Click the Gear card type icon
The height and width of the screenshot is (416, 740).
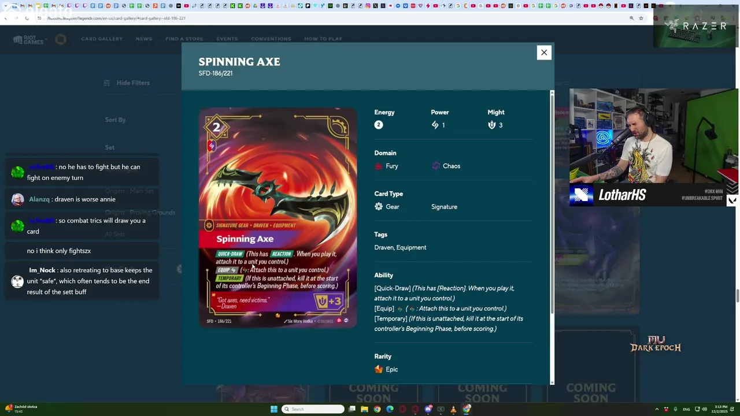(x=379, y=206)
